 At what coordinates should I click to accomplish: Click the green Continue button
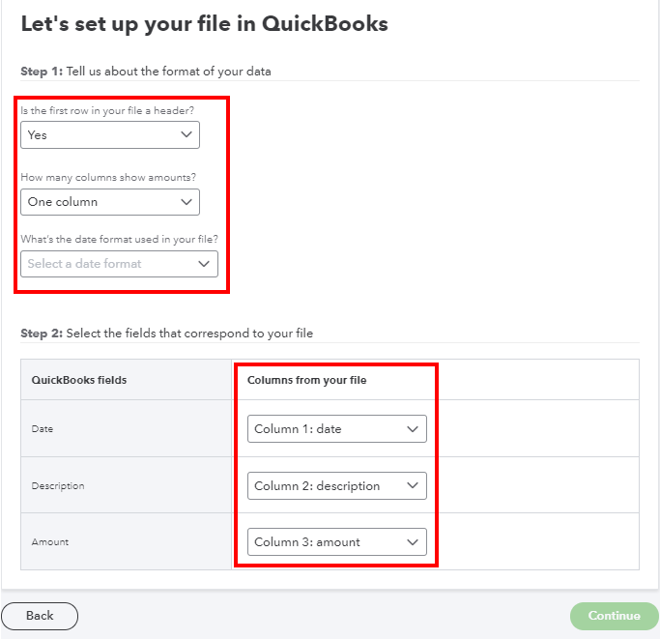click(615, 616)
